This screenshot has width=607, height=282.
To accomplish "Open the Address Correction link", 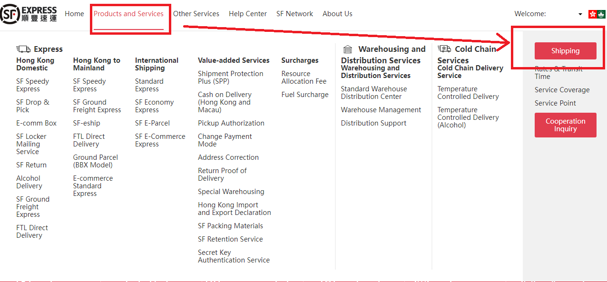I will click(228, 157).
